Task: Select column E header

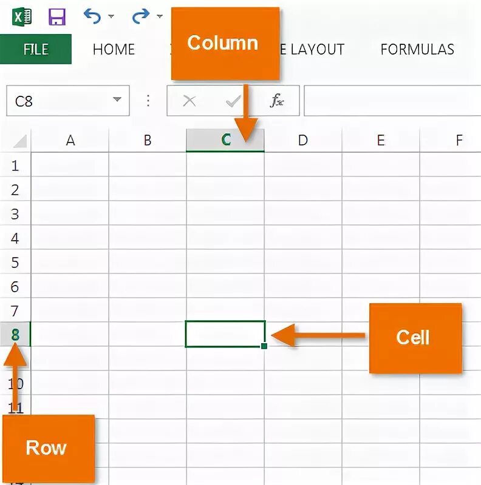Action: coord(381,141)
